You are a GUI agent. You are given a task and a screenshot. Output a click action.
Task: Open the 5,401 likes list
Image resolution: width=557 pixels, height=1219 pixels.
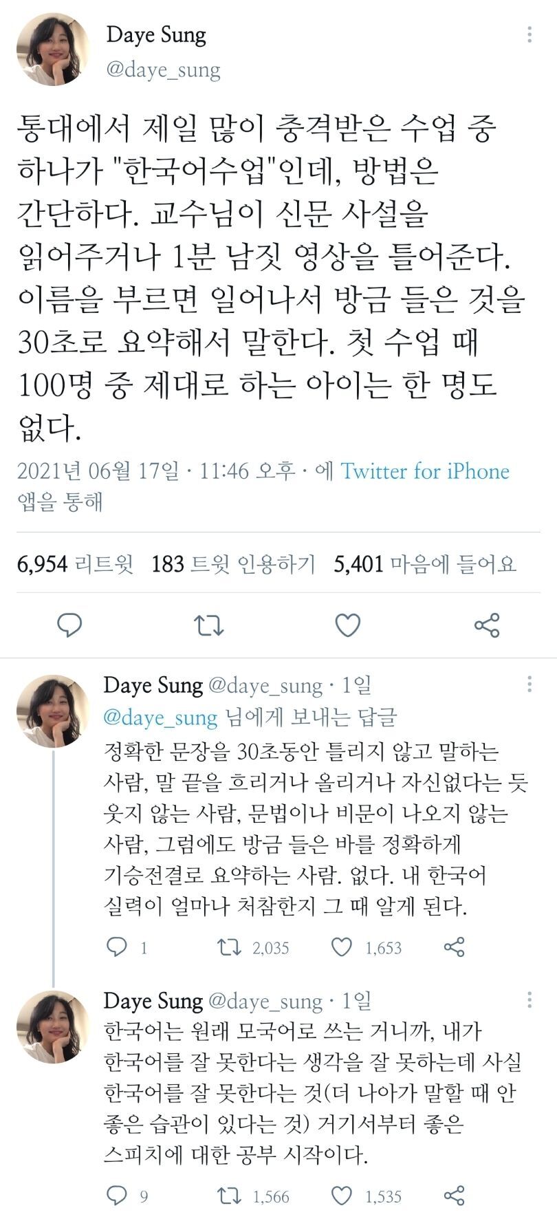(x=427, y=563)
